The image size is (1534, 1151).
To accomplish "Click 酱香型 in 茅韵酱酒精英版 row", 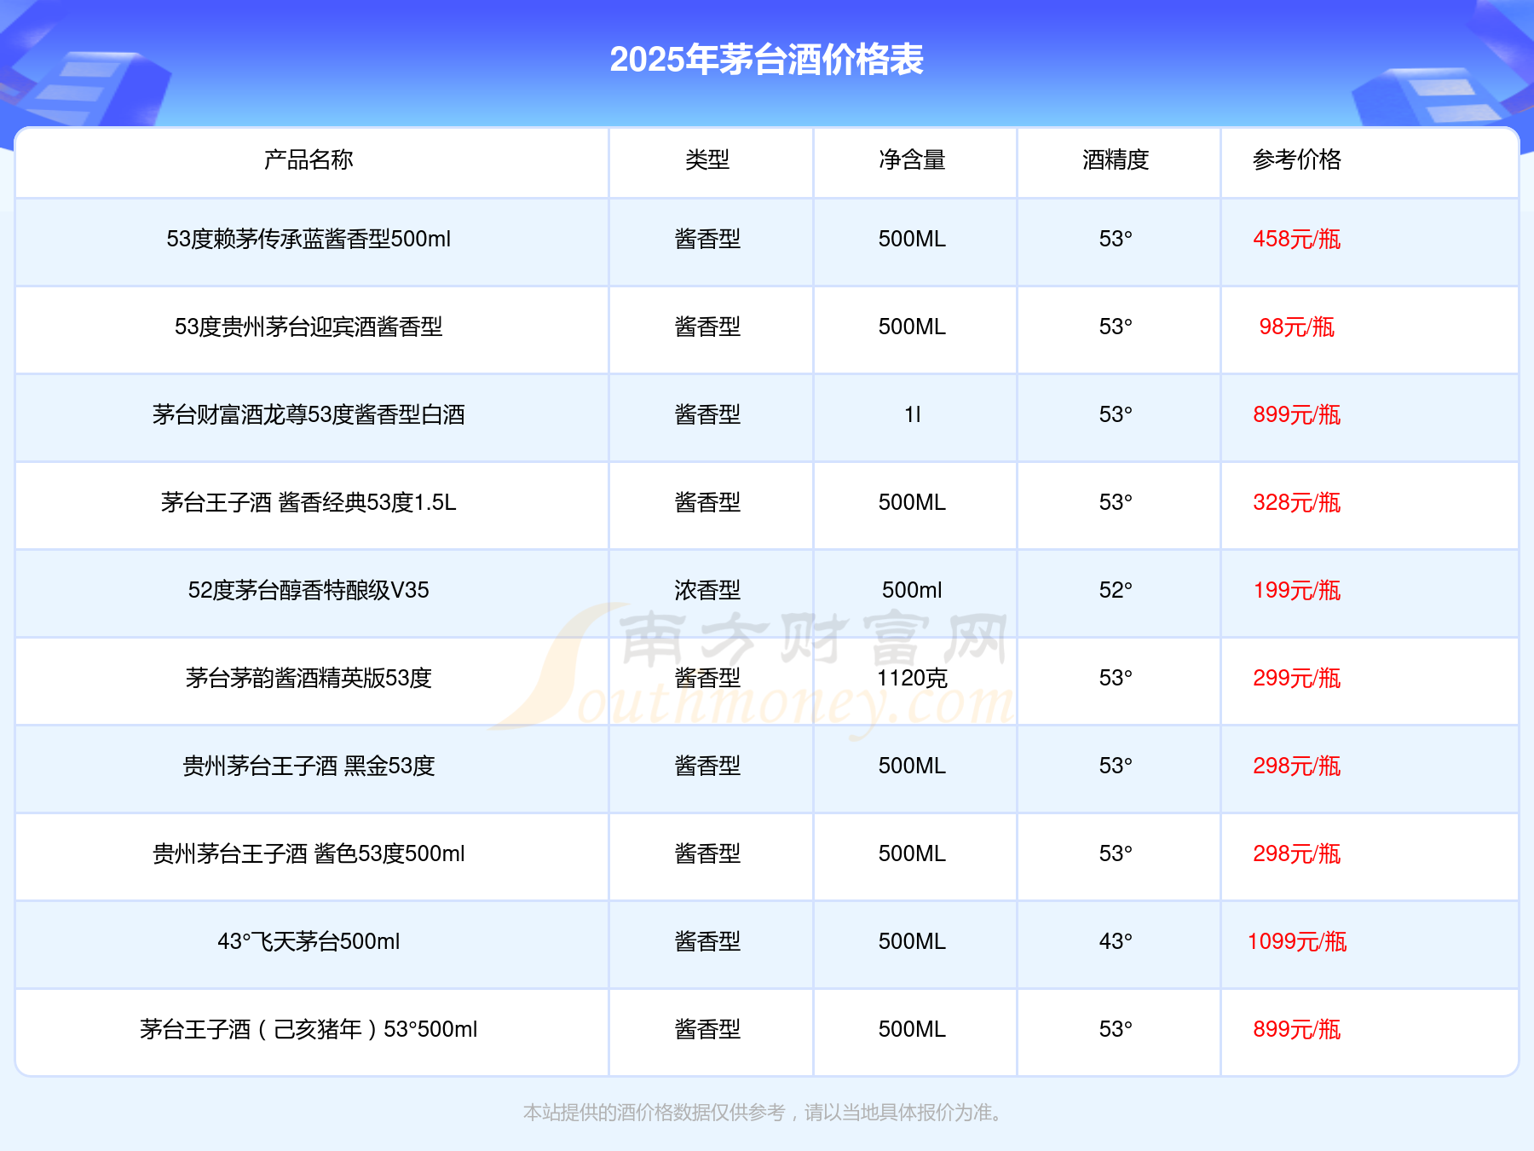I will (707, 678).
